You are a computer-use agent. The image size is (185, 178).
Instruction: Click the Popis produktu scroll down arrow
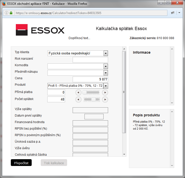[172, 166]
